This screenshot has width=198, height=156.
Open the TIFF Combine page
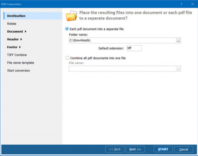click(x=17, y=55)
